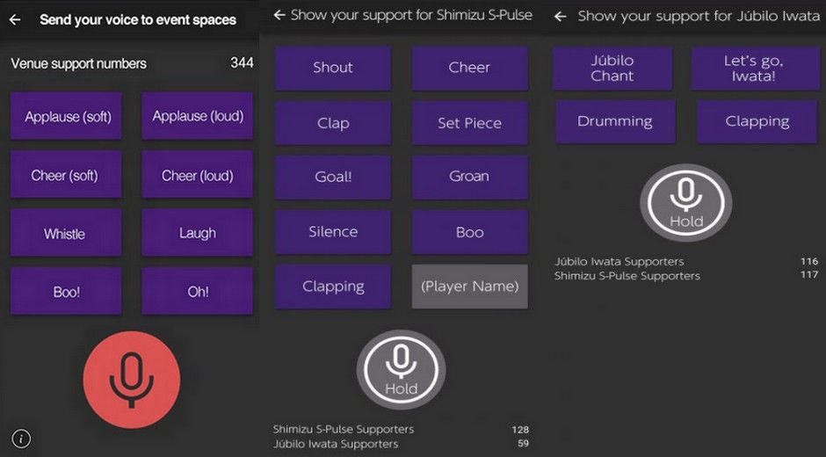Tap the Shout button

coord(333,68)
